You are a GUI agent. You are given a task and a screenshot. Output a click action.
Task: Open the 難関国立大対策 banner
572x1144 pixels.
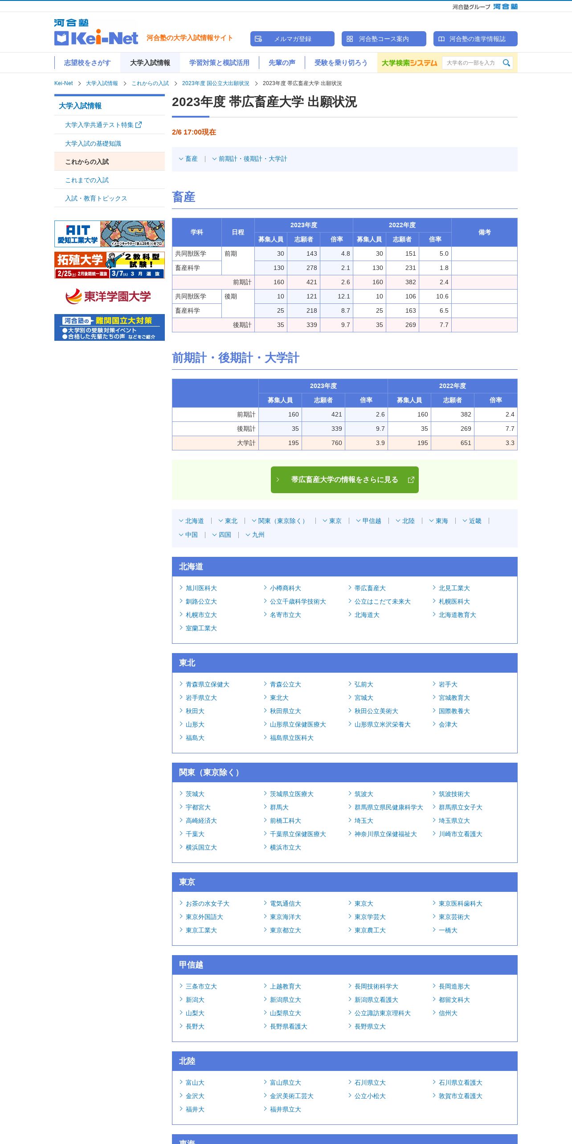click(110, 327)
